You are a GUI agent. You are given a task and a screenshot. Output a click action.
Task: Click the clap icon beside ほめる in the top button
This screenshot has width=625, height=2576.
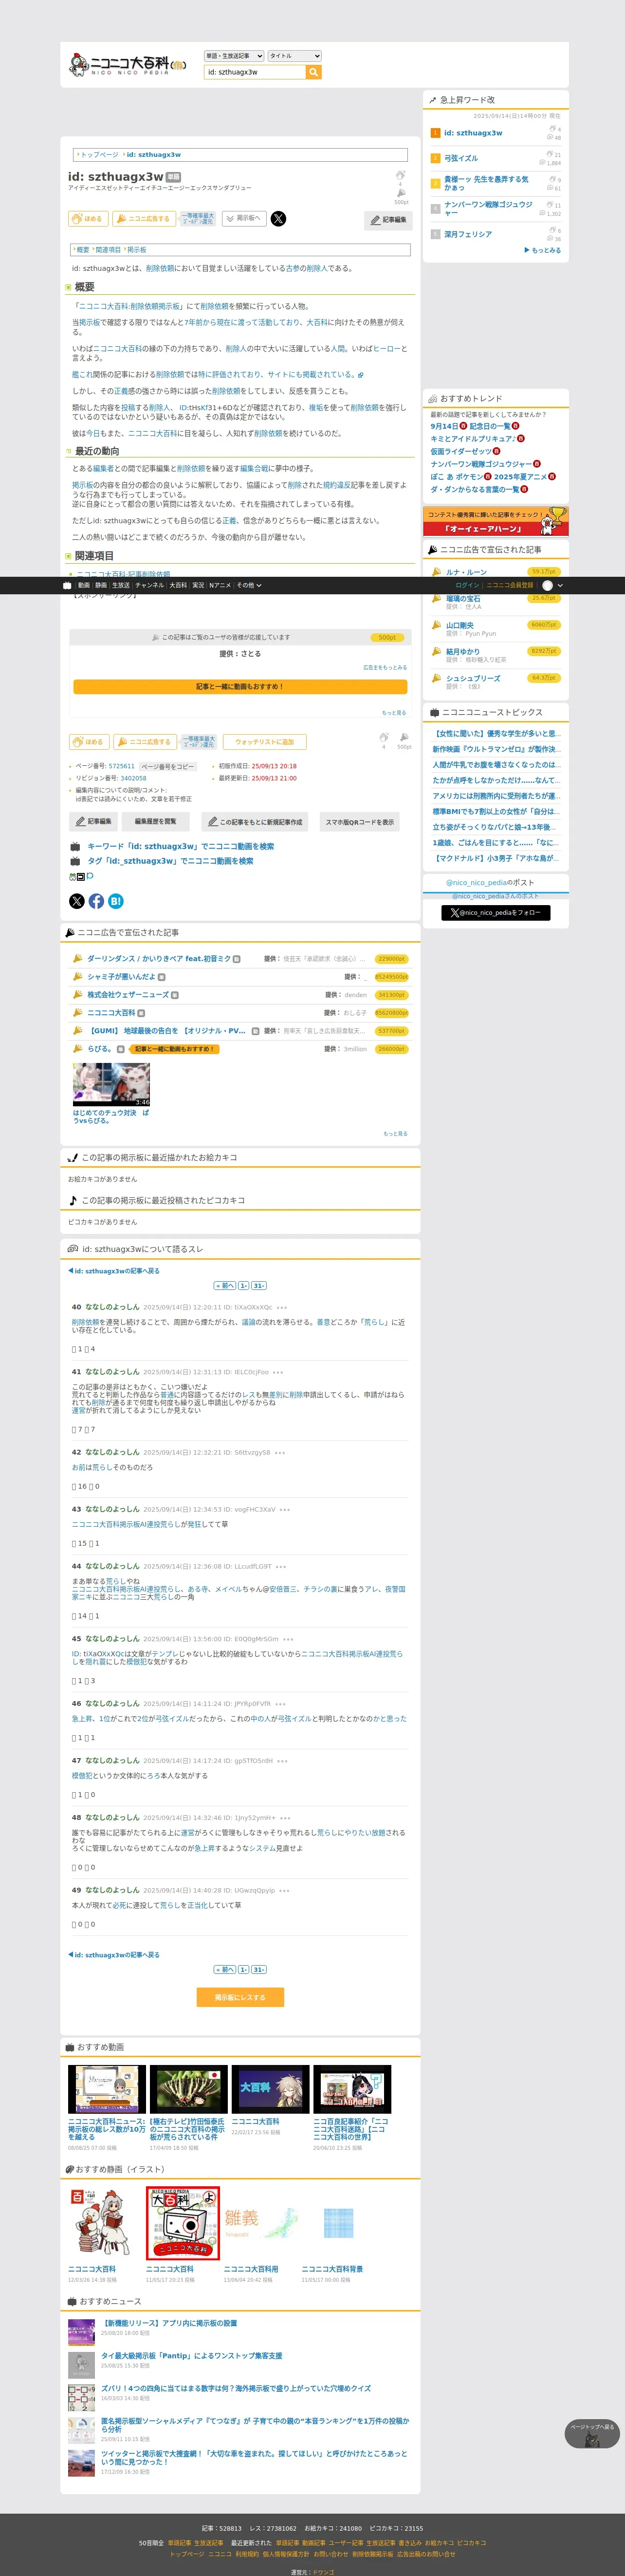pos(76,218)
